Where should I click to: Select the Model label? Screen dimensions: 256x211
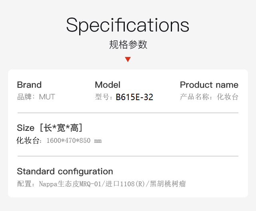108,85
